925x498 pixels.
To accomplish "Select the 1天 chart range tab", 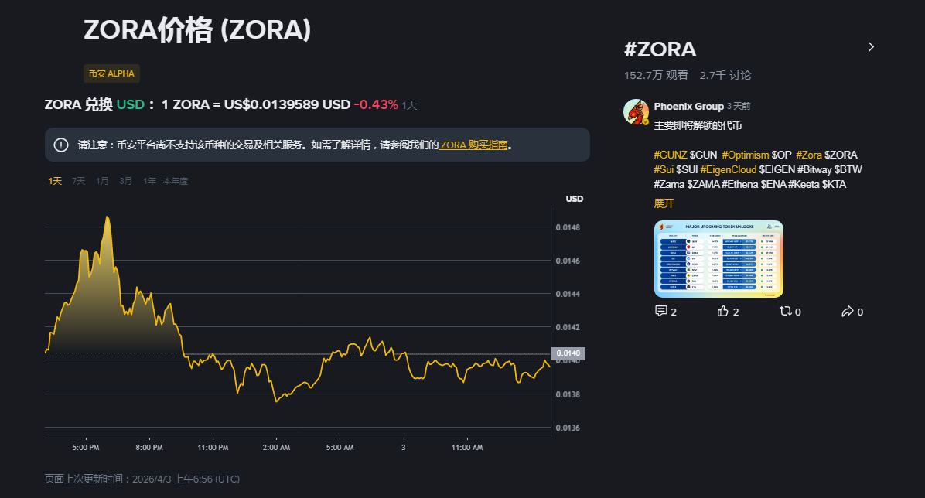I will pyautogui.click(x=55, y=181).
